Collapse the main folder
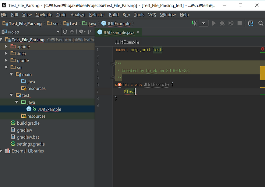265x187 pixels. tap(11, 74)
